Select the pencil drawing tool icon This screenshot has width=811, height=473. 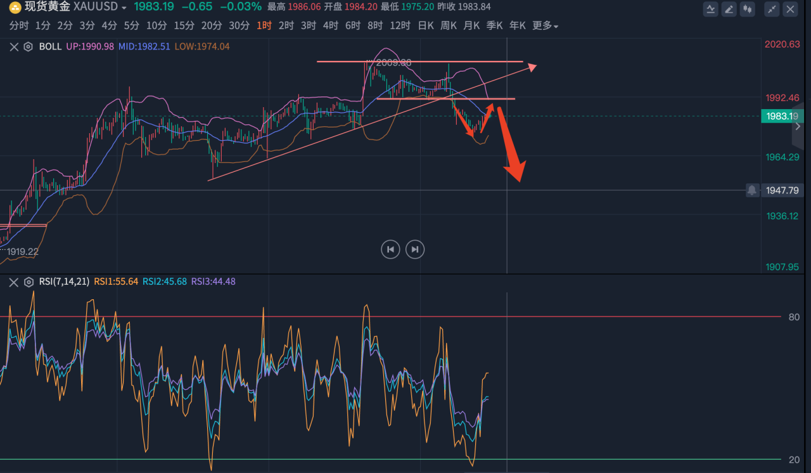(729, 9)
